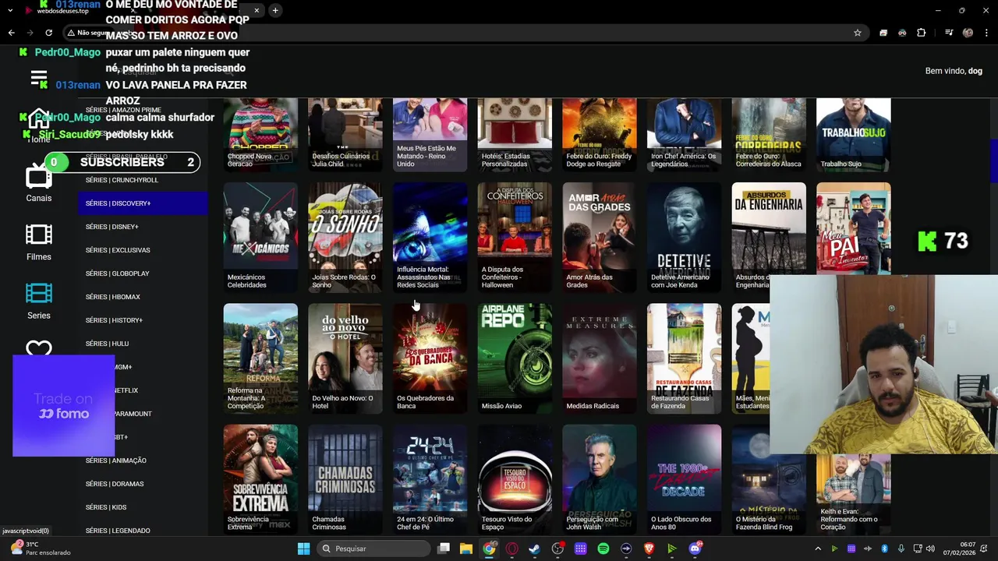This screenshot has height=561, width=998.
Task: Open Spotify from the taskbar
Action: [603, 549]
